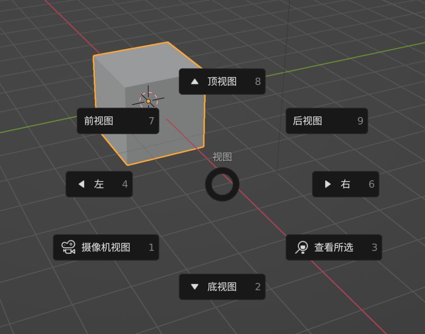Switch to 摄像机视图 camera view

coord(106,248)
